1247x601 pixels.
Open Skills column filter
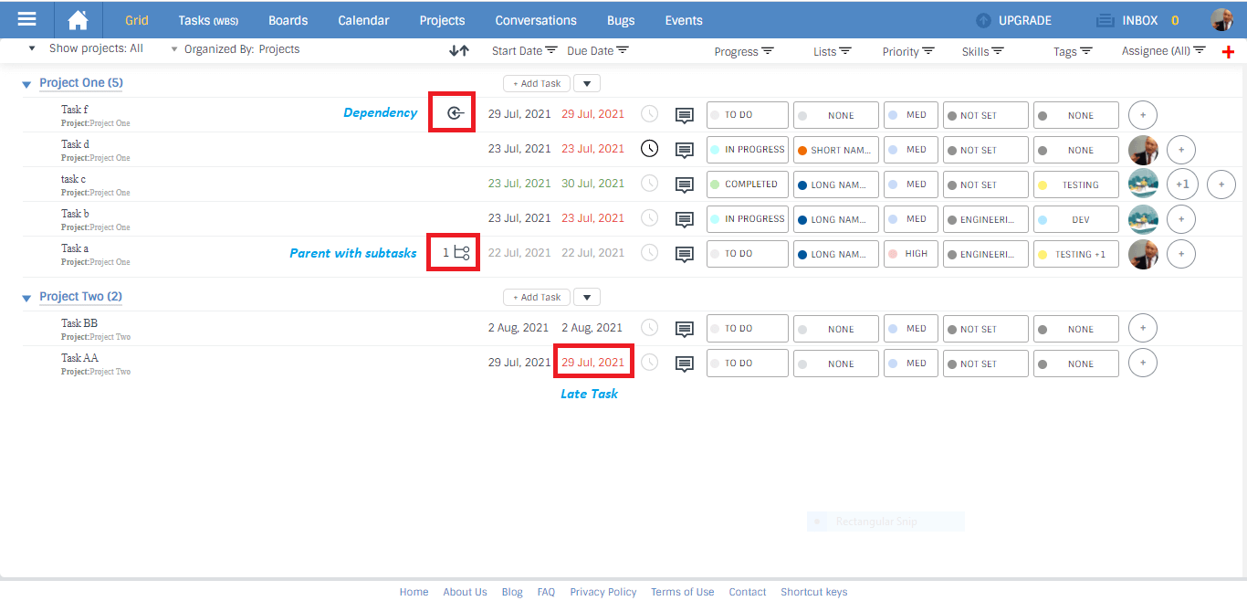coord(998,51)
